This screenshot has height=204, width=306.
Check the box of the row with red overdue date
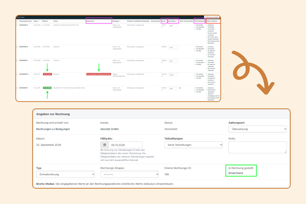click(17, 74)
